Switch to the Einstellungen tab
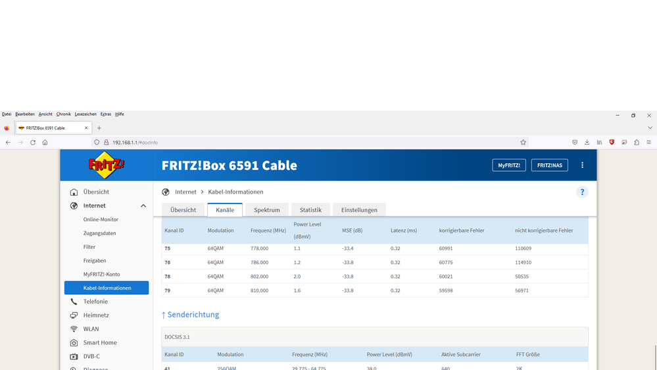Viewport: 657px width, 370px height. pos(359,210)
